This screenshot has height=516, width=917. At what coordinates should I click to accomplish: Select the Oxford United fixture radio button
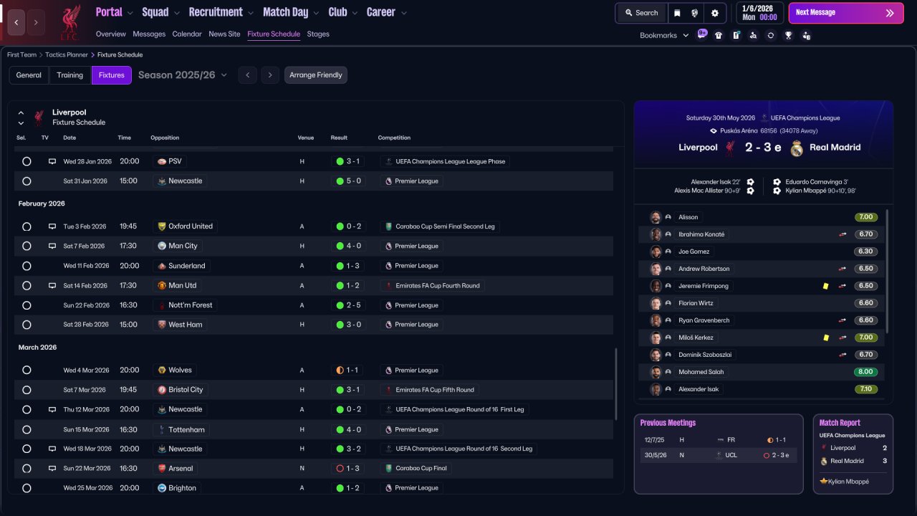coord(27,226)
